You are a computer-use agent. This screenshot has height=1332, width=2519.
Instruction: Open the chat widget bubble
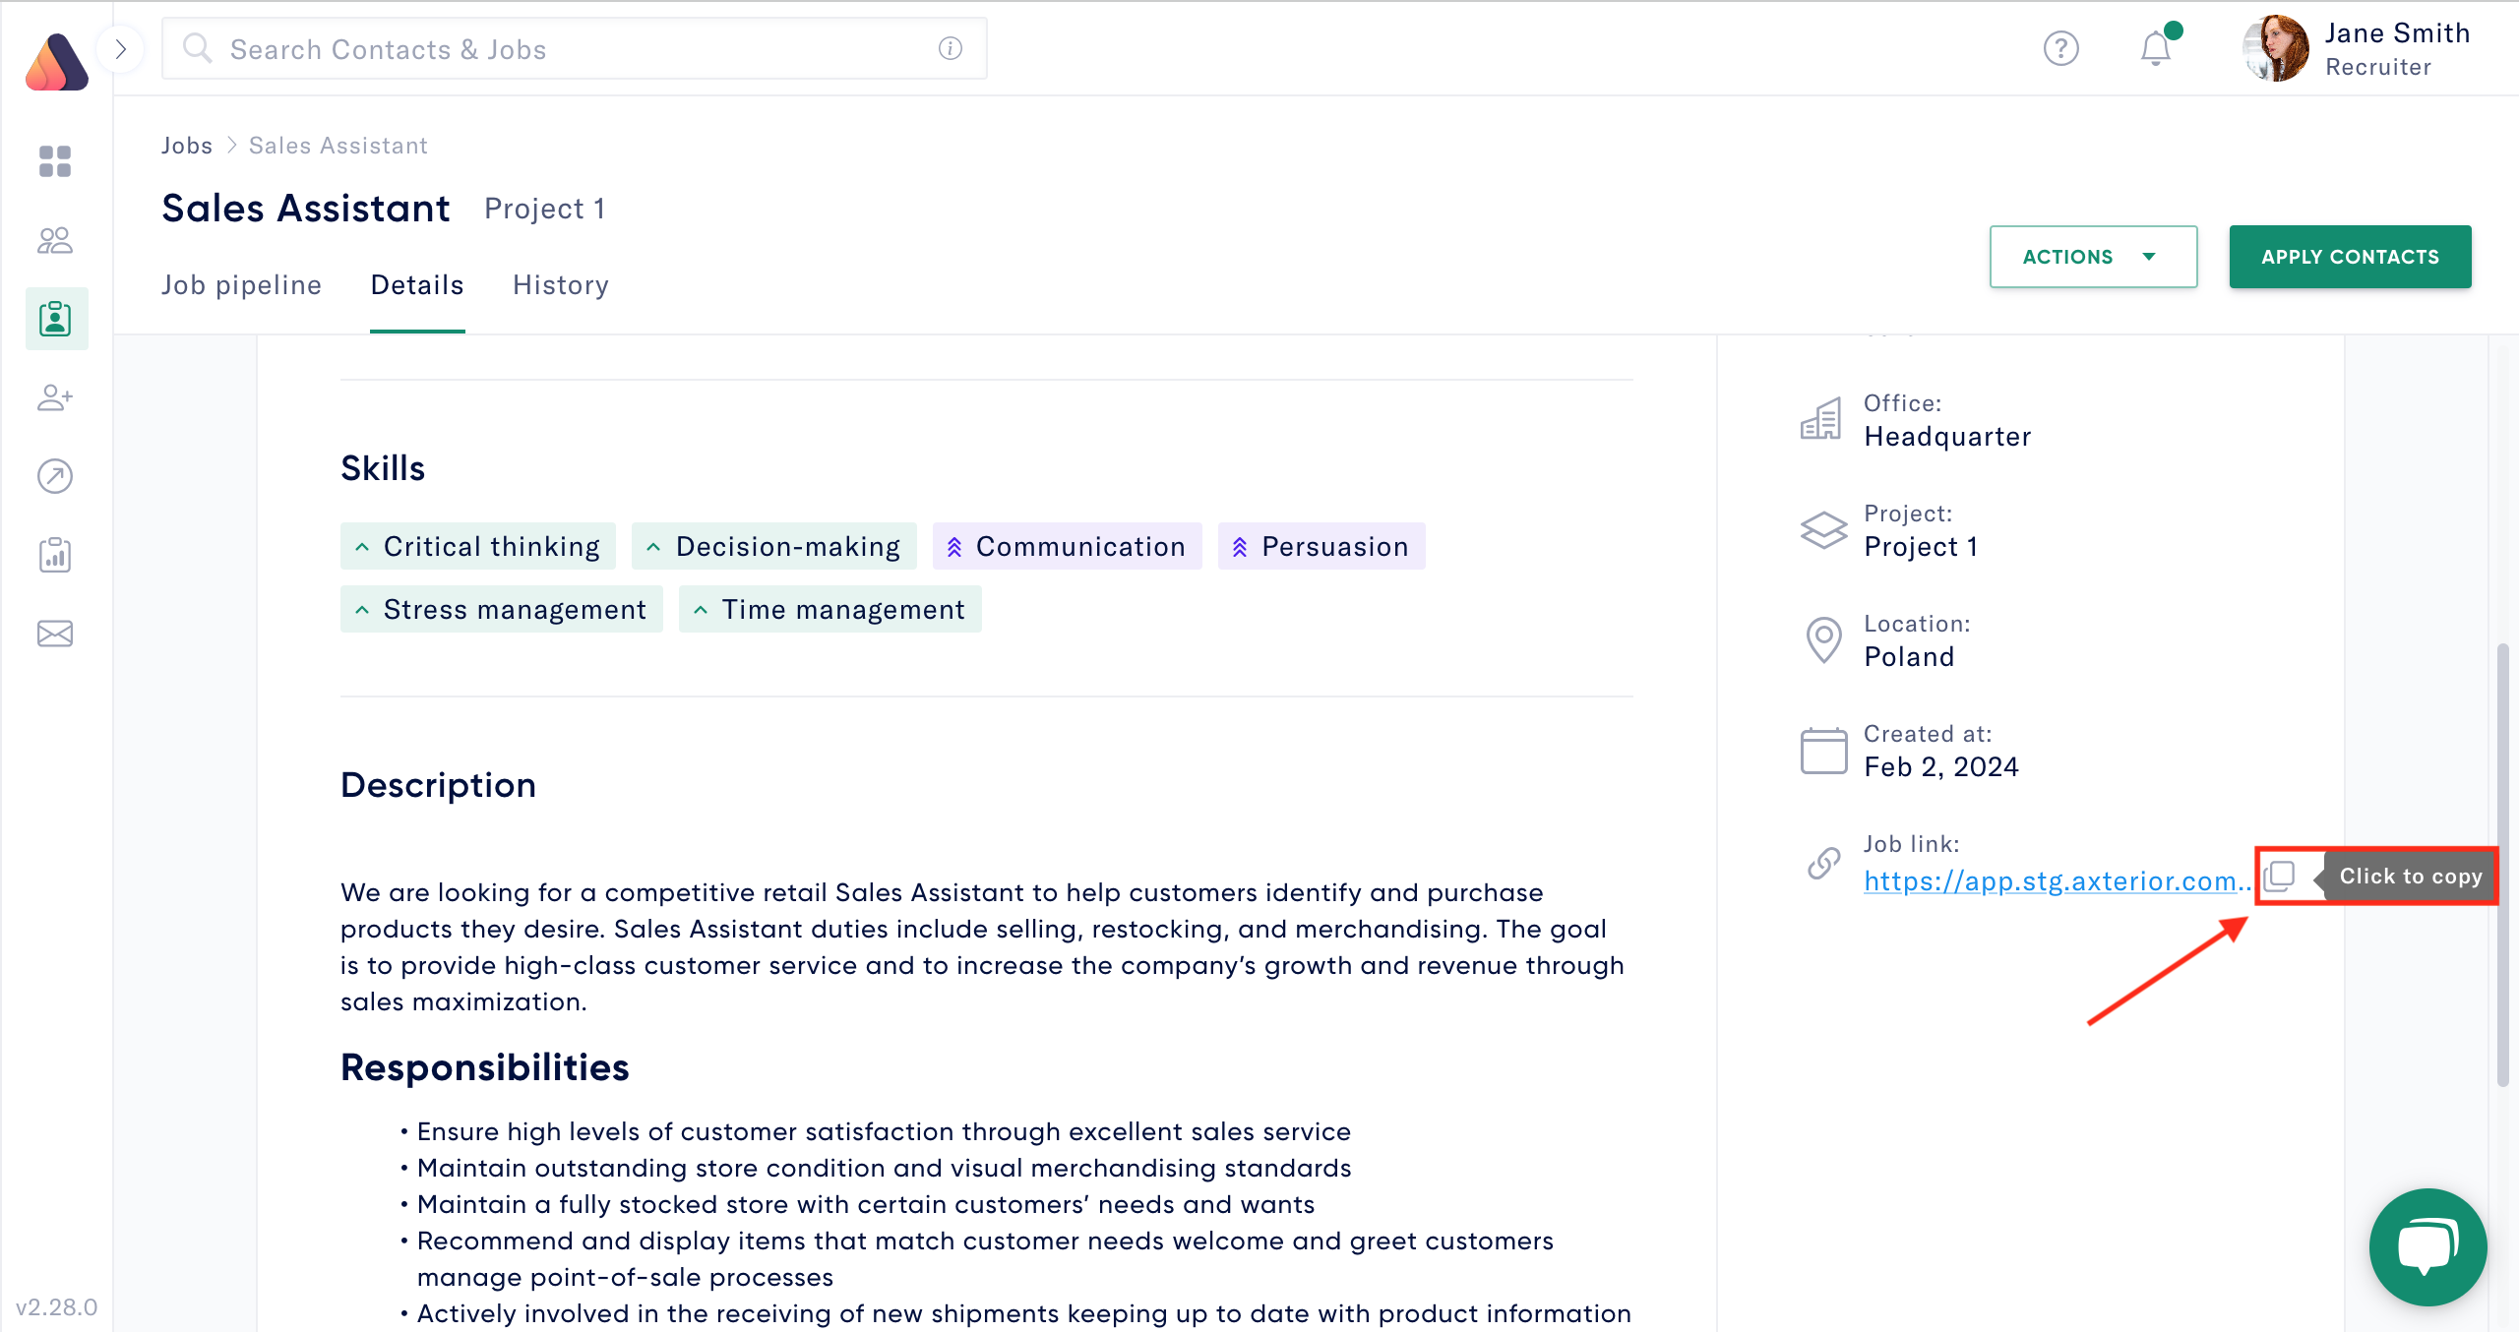tap(2427, 1247)
